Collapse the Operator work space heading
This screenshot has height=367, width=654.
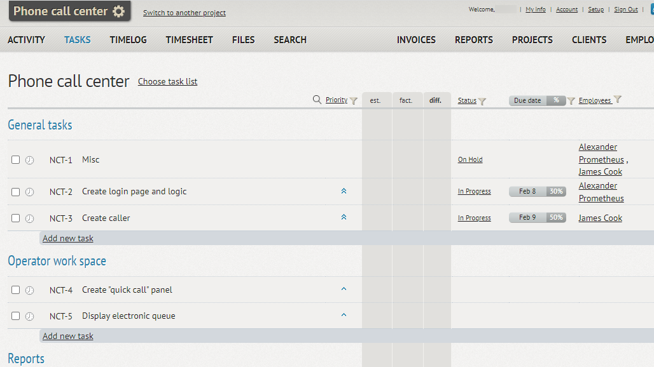57,261
